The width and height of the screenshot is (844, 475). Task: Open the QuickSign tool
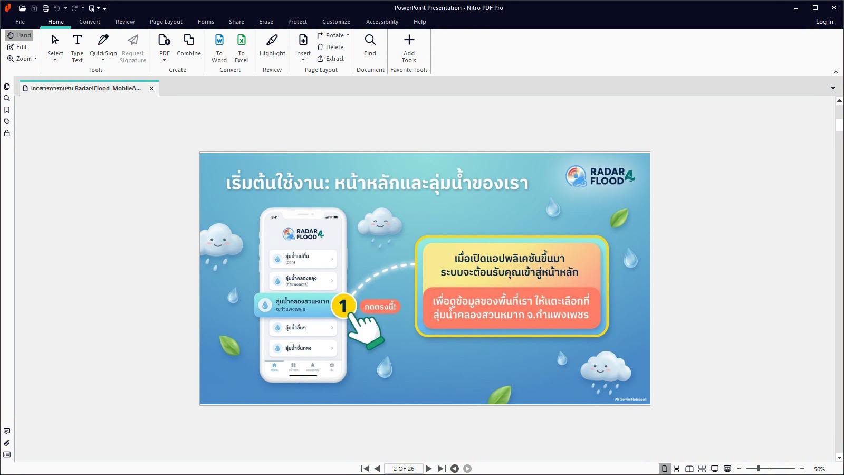pyautogui.click(x=103, y=48)
